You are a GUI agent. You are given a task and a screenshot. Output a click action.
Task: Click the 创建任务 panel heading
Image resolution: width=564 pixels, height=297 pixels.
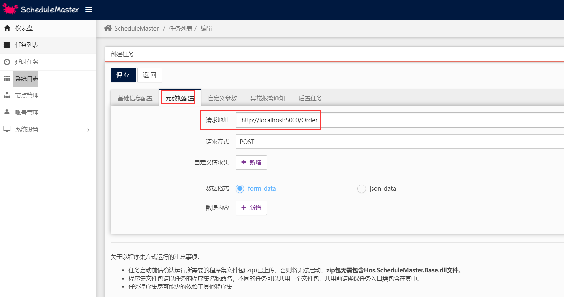(x=122, y=54)
